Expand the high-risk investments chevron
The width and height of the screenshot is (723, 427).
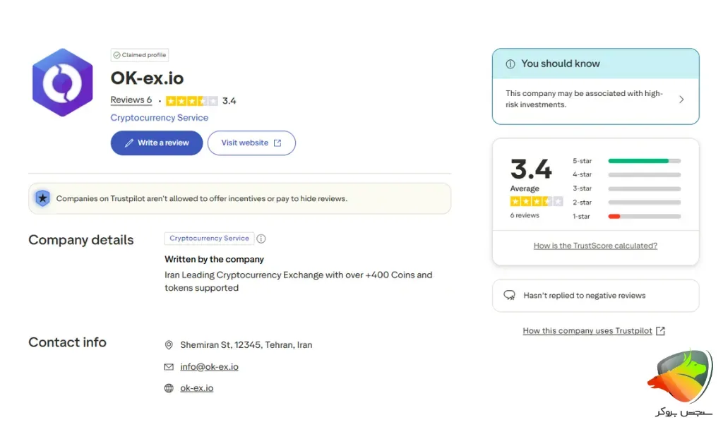click(681, 100)
